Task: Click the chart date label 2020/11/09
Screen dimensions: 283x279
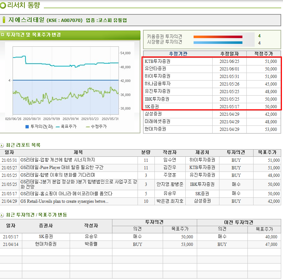Action: 51,119
